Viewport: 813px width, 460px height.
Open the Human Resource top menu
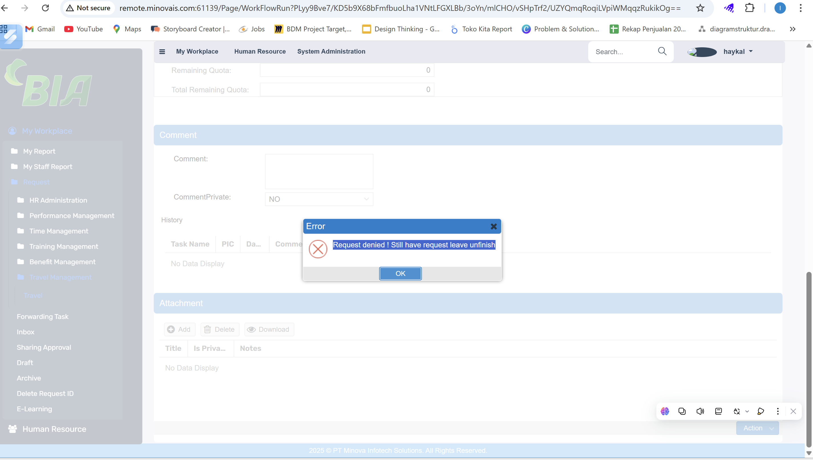click(x=260, y=52)
